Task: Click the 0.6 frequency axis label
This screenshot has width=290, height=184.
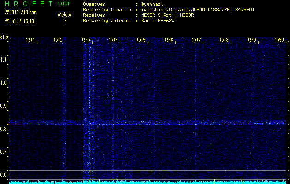Action: pos(4,175)
